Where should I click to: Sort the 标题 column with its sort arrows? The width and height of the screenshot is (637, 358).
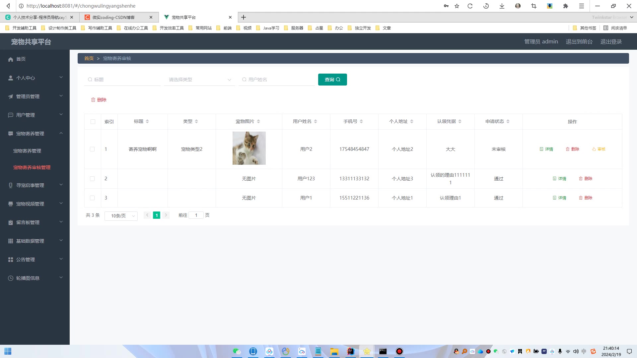coord(147,122)
